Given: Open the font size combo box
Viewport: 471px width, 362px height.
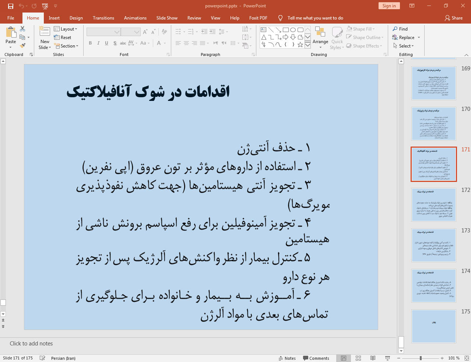Looking at the screenshot, I should [x=130, y=32].
